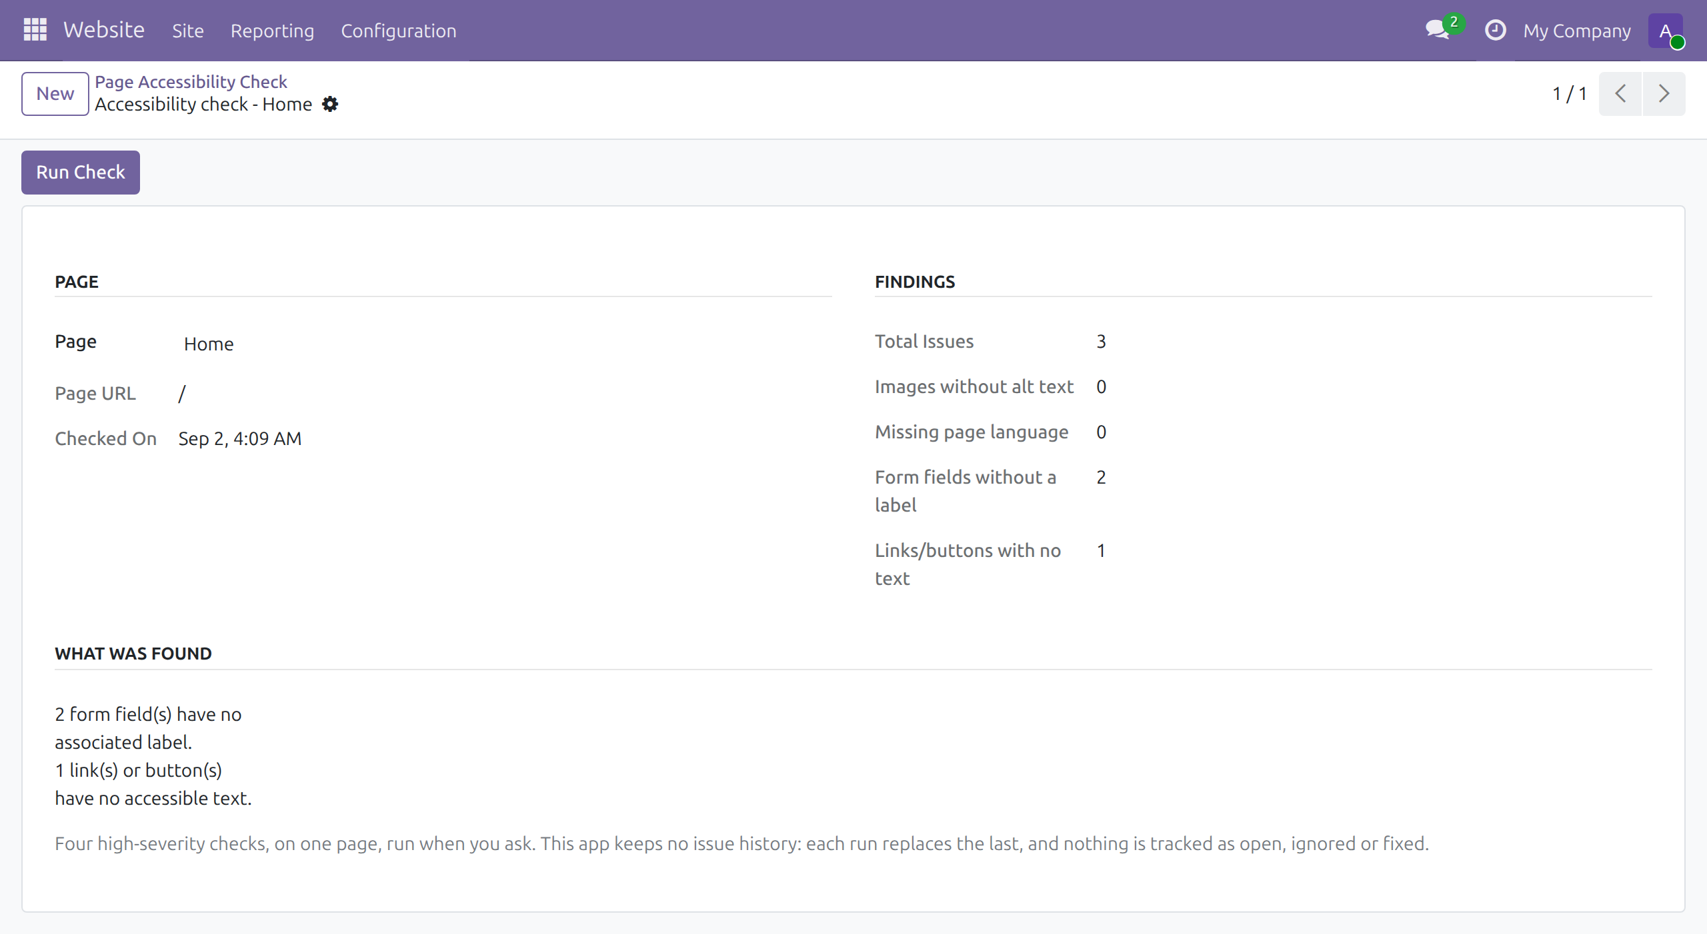
Task: Click the 'Four high-severity checks' note text
Action: click(x=741, y=843)
